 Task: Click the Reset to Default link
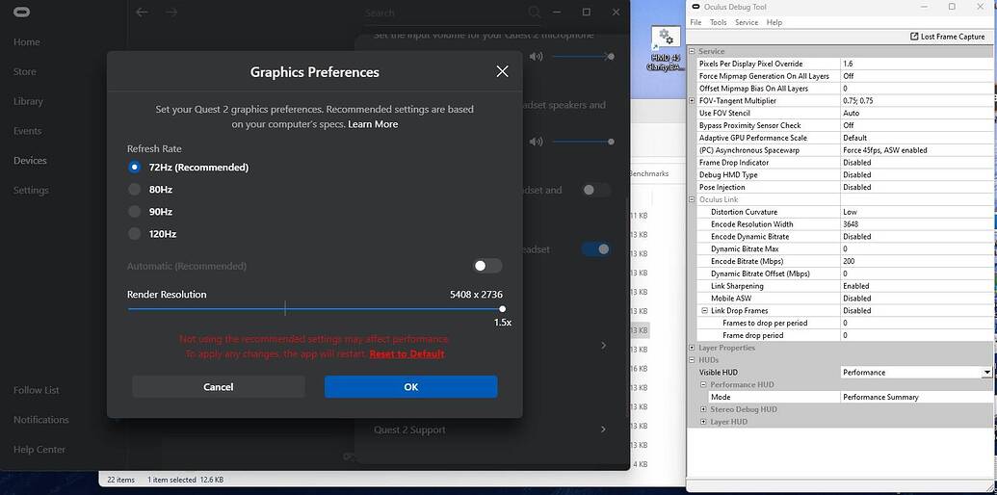click(x=407, y=354)
